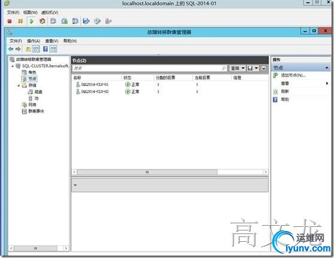Select 角色 in the tree
Viewport: 334px width, 258px height.
click(x=32, y=72)
